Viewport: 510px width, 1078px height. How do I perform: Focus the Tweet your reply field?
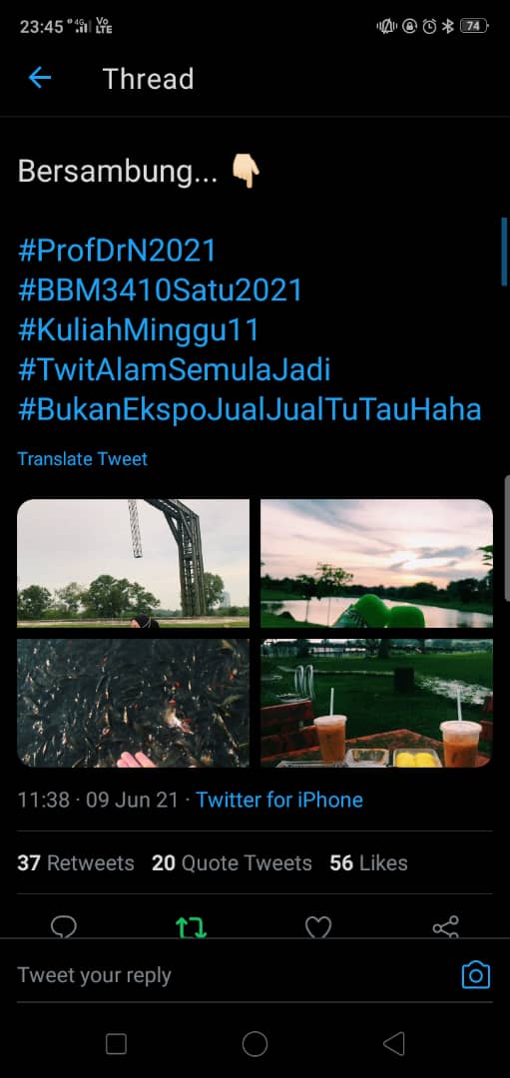pyautogui.click(x=234, y=975)
